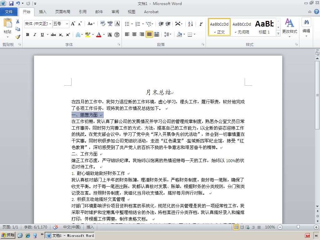Shrink font size with the A-down icon
Image resolution: width=320 pixels, height=240 pixels.
pyautogui.click(x=80, y=24)
